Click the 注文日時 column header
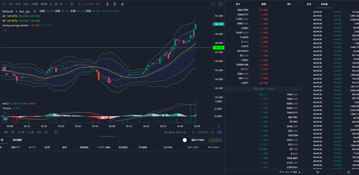The image size is (359, 175). [168, 147]
